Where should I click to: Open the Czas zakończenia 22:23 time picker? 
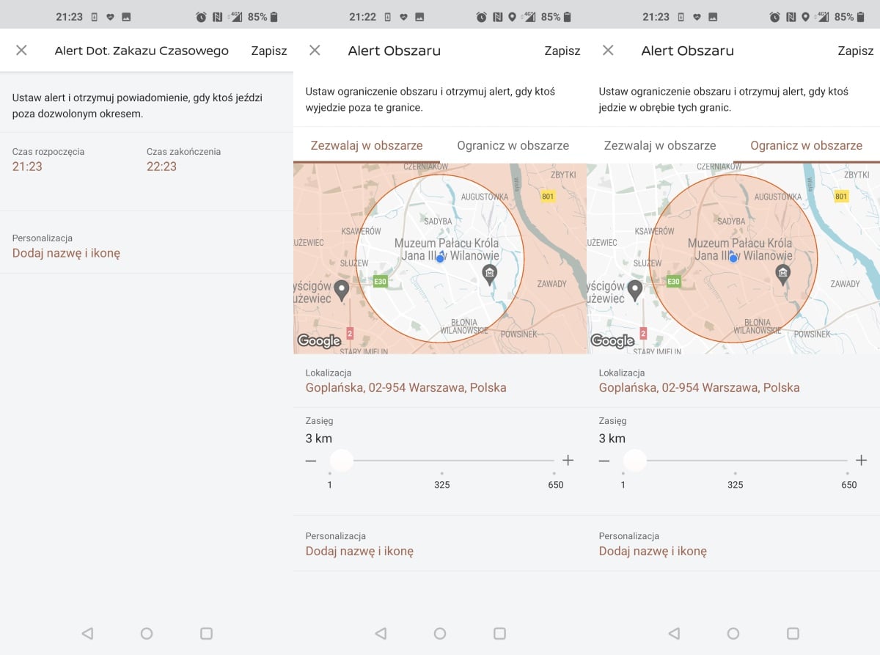pyautogui.click(x=161, y=167)
